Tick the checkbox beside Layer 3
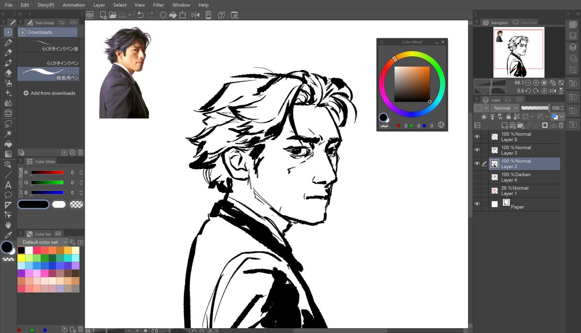 pos(485,150)
